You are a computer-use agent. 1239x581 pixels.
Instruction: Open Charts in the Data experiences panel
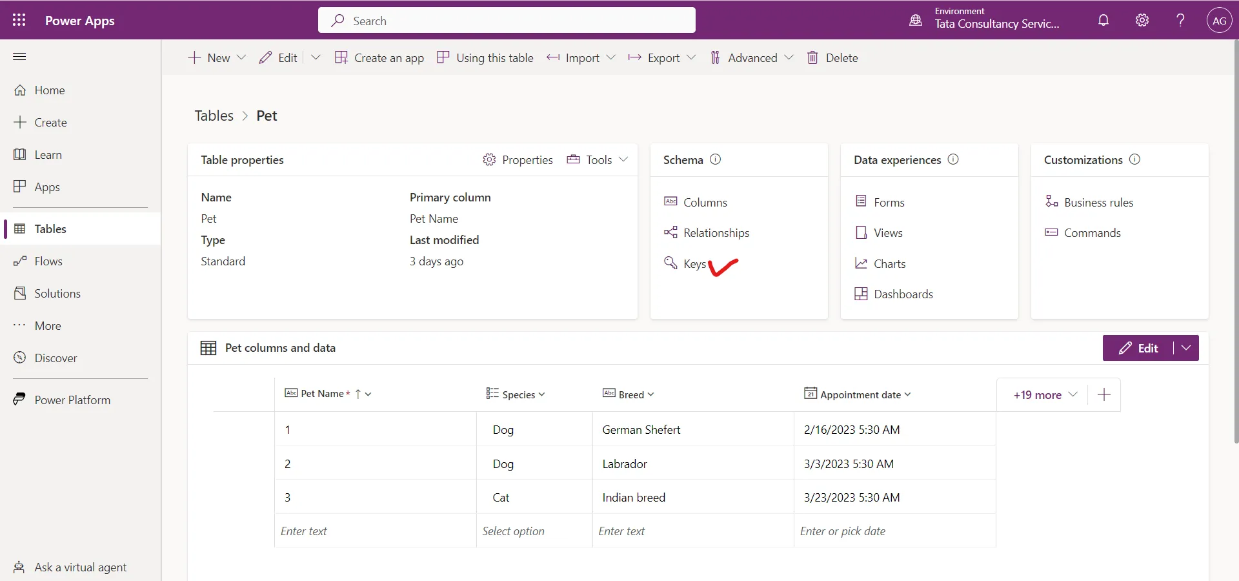point(889,263)
